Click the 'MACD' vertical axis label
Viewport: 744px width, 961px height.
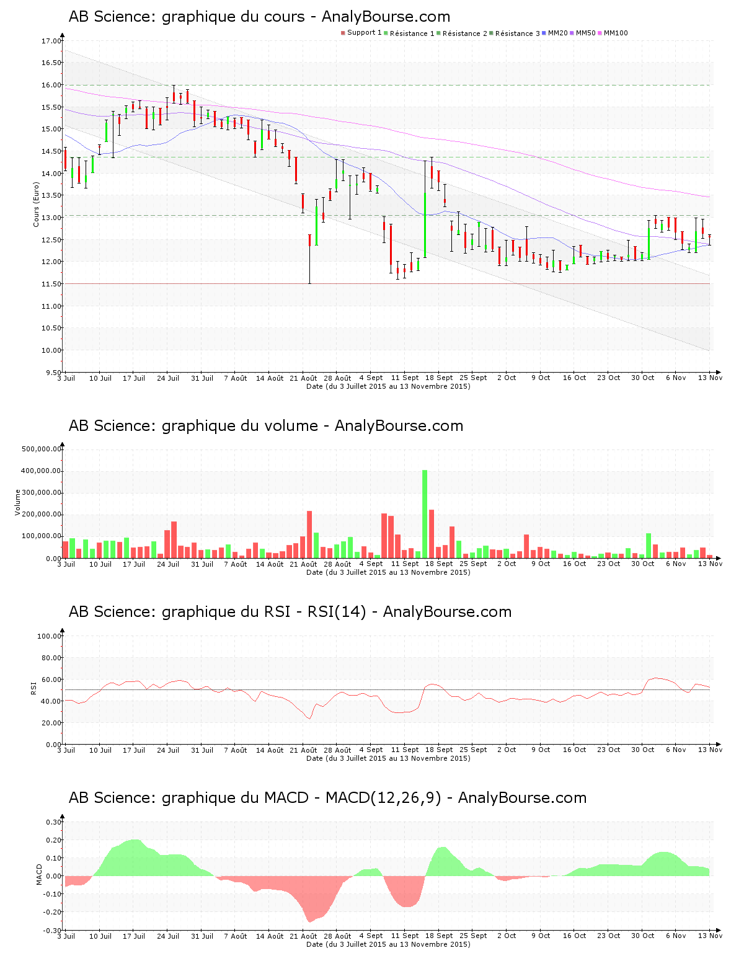coord(40,874)
